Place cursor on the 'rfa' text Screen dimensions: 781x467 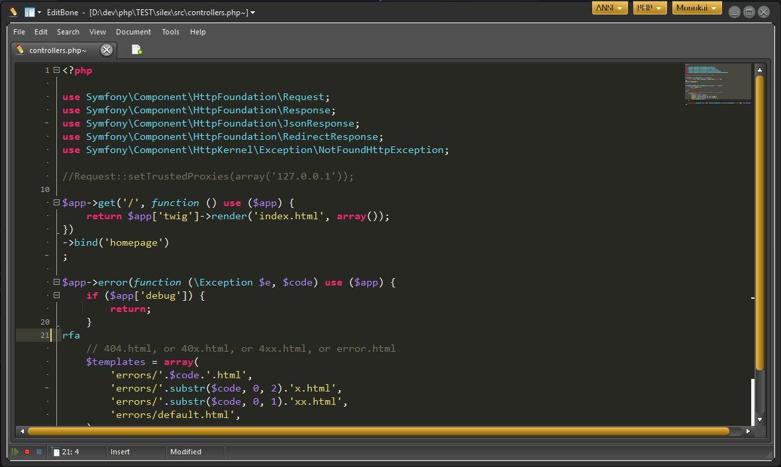pos(71,335)
